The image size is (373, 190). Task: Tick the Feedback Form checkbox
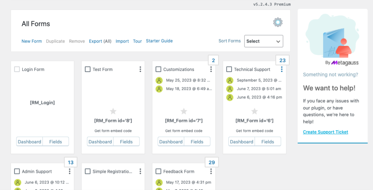(158, 171)
